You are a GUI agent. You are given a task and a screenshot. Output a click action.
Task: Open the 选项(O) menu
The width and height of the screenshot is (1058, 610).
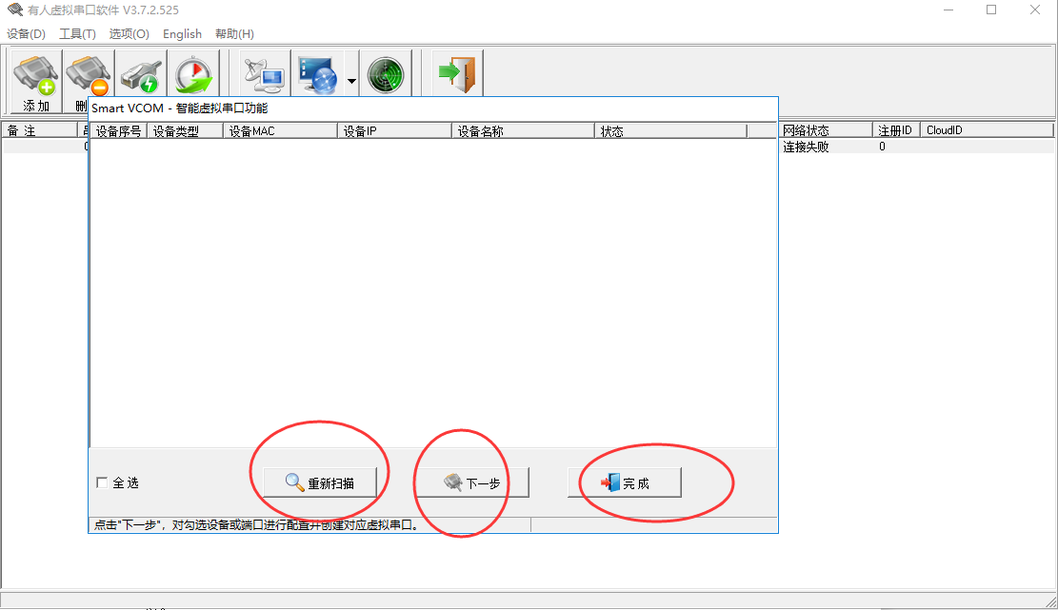click(x=129, y=34)
